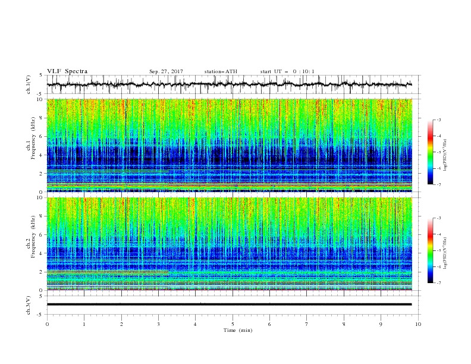Click time axis tick label "4"
The image size is (471, 364).
coord(196,324)
